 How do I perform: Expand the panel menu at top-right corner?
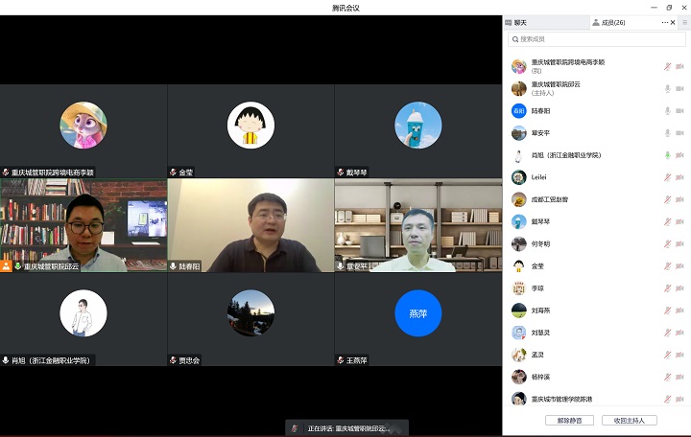pos(684,22)
